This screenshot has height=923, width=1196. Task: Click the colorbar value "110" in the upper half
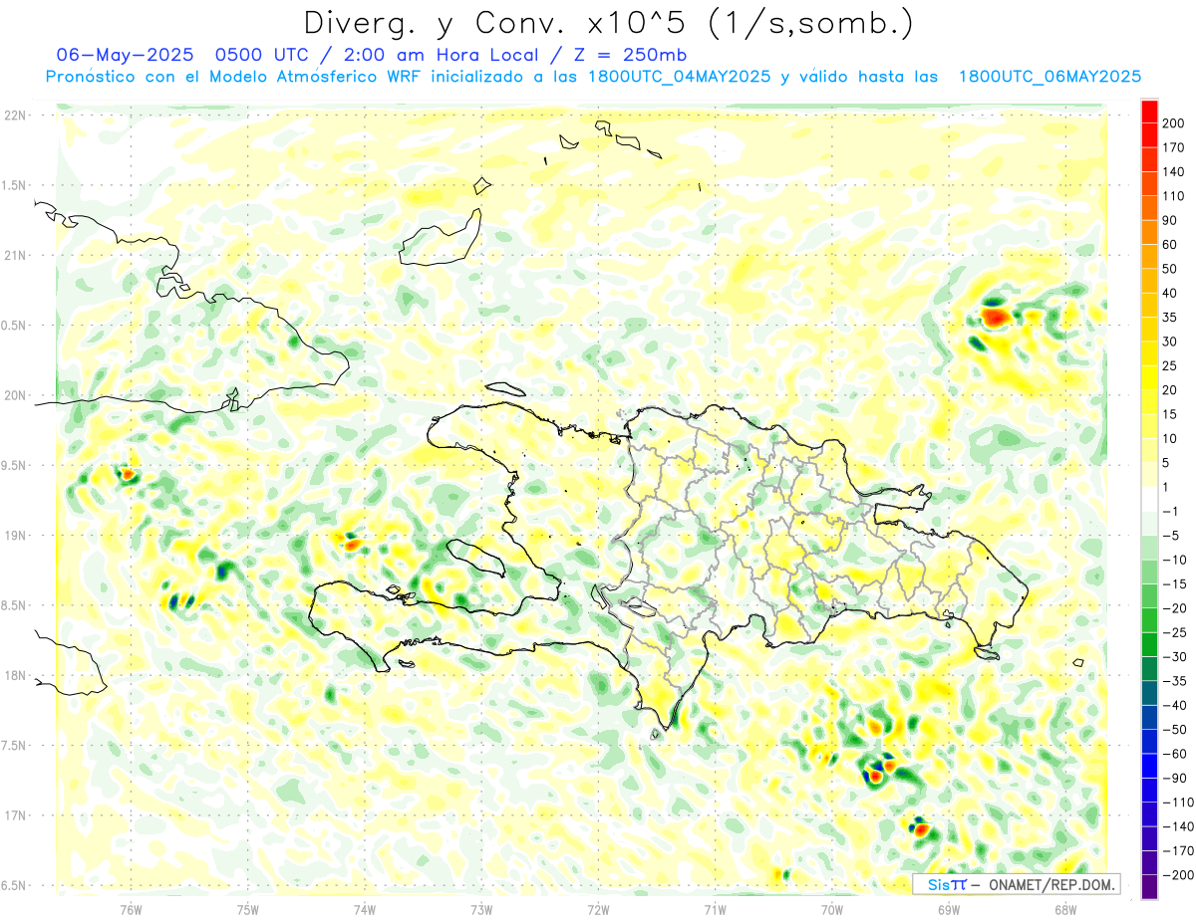click(x=1175, y=196)
